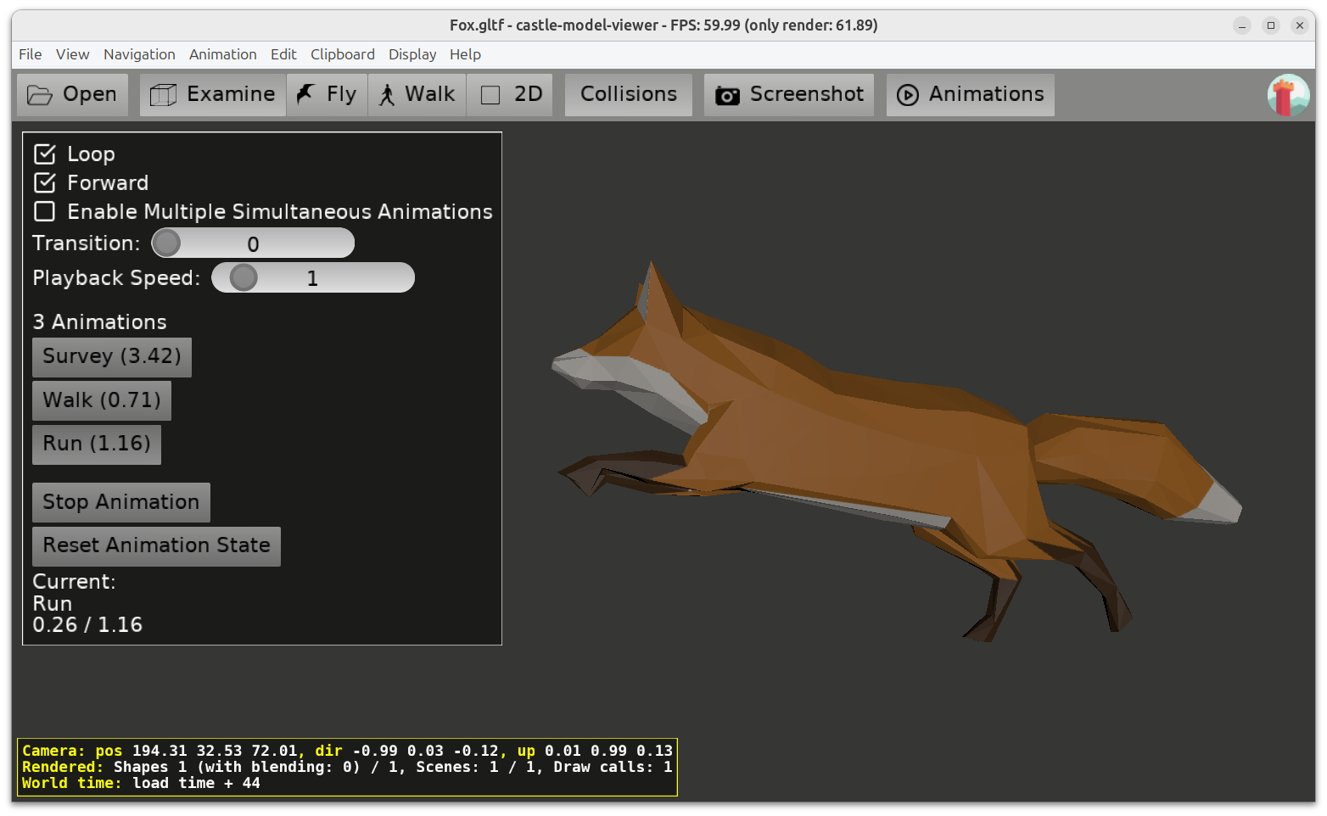This screenshot has height=816, width=1327.
Task: Click the Playback Speed slider
Action: 312,278
